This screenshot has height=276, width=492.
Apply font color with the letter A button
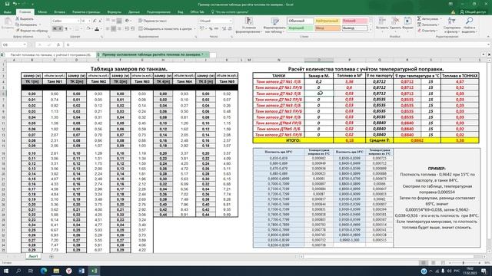(97, 29)
